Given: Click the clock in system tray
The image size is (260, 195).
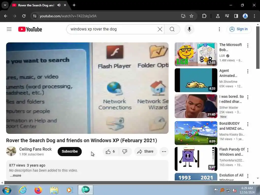Looking at the screenshot, I should 247,190.
